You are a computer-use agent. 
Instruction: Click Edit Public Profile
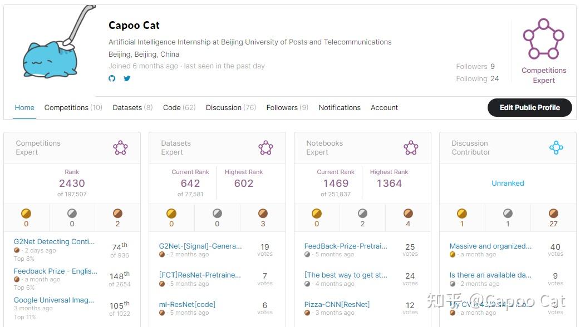pyautogui.click(x=529, y=107)
